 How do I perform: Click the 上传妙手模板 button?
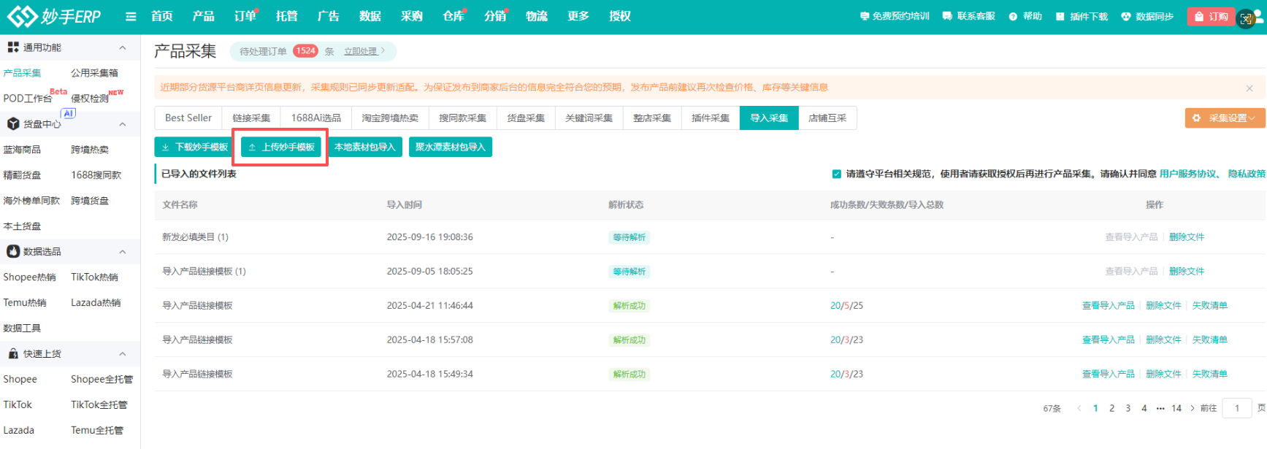pyautogui.click(x=281, y=147)
